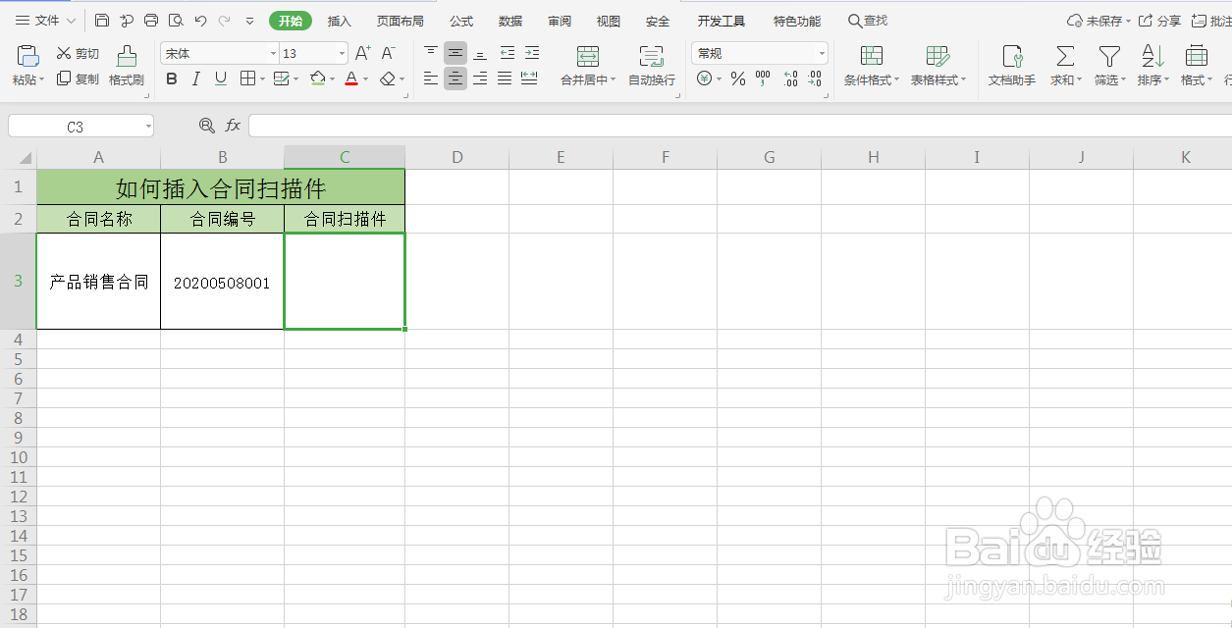Decrease decimal places
Viewport: 1232px width, 628px height.
(x=815, y=78)
